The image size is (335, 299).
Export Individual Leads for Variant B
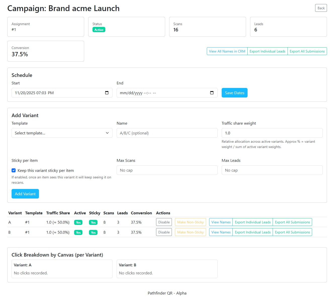(x=253, y=232)
